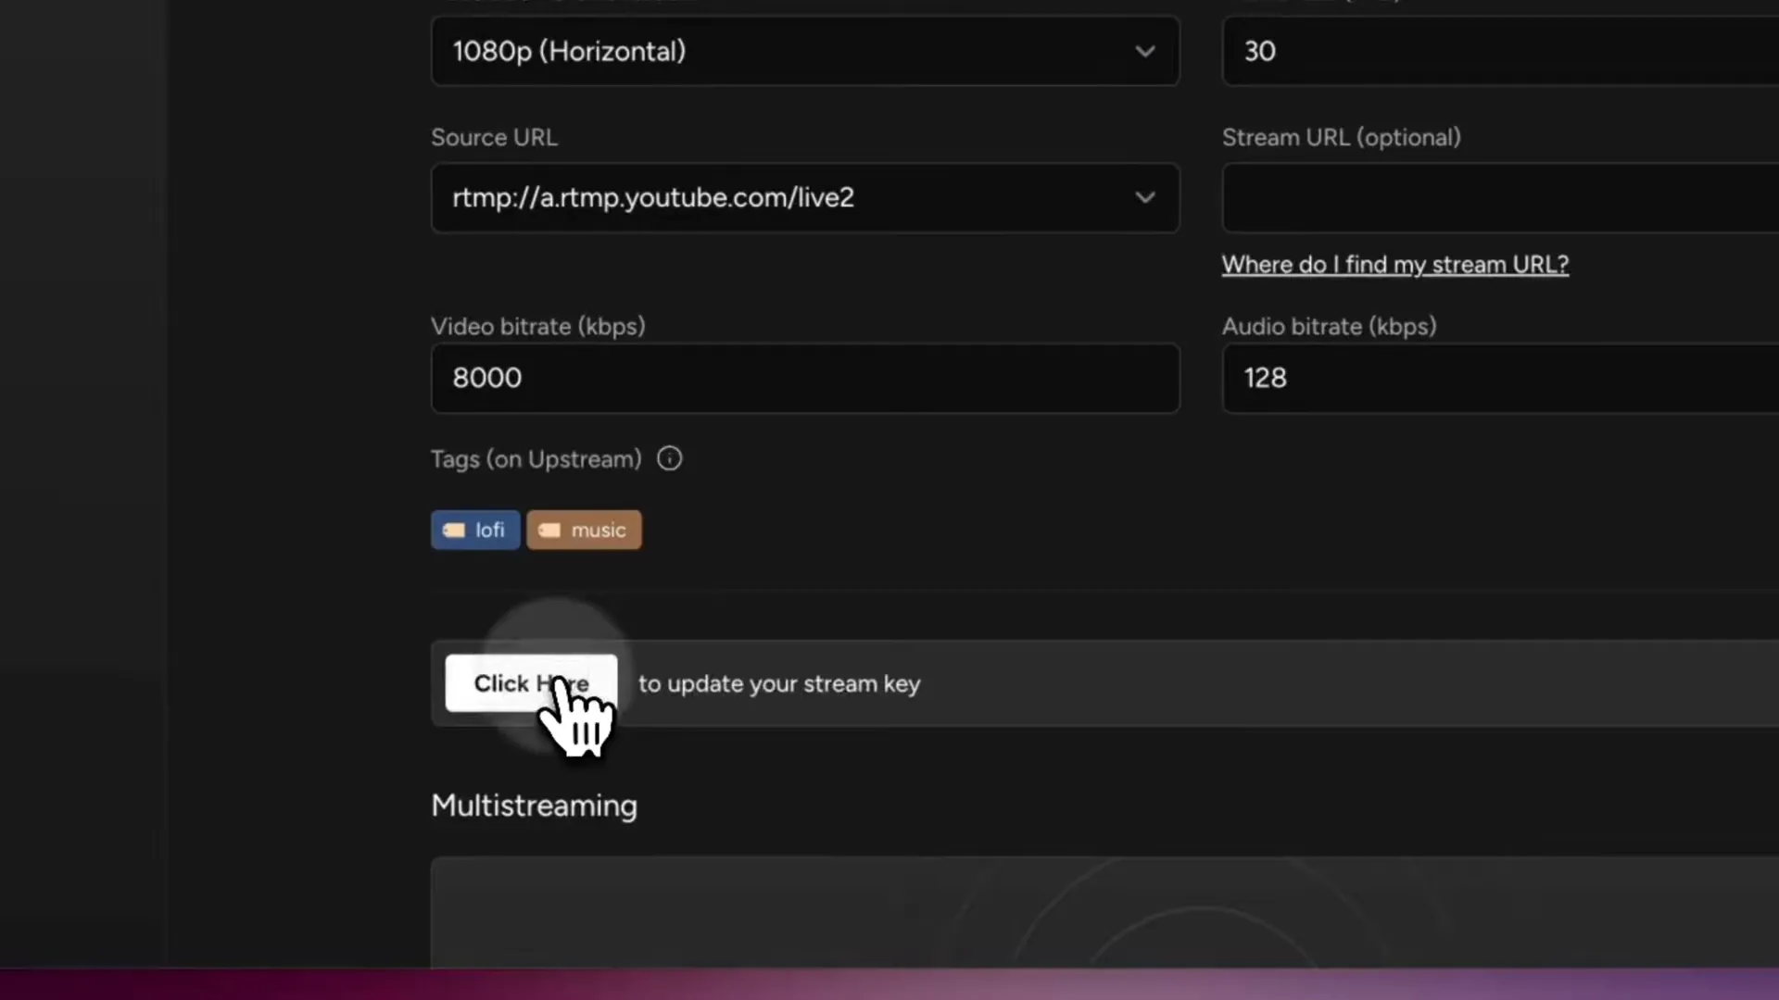The width and height of the screenshot is (1779, 1000).
Task: Click the Video bitrate field showing 8000
Action: tap(805, 378)
